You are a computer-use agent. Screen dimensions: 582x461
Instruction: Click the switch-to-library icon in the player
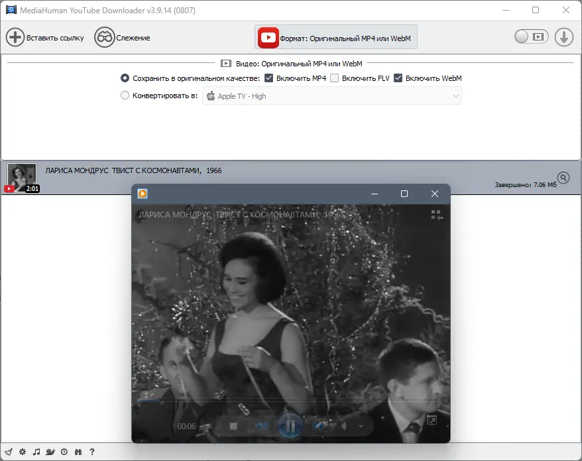(x=437, y=215)
